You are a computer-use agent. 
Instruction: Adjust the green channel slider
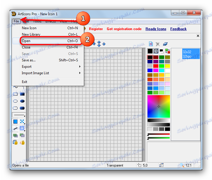[x=159, y=138]
